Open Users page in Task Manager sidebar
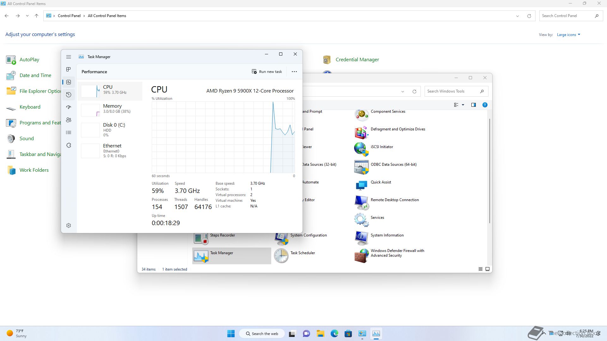 point(69,120)
